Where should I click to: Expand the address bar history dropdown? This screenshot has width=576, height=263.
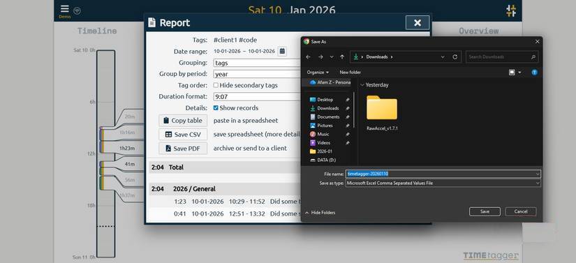pos(443,57)
